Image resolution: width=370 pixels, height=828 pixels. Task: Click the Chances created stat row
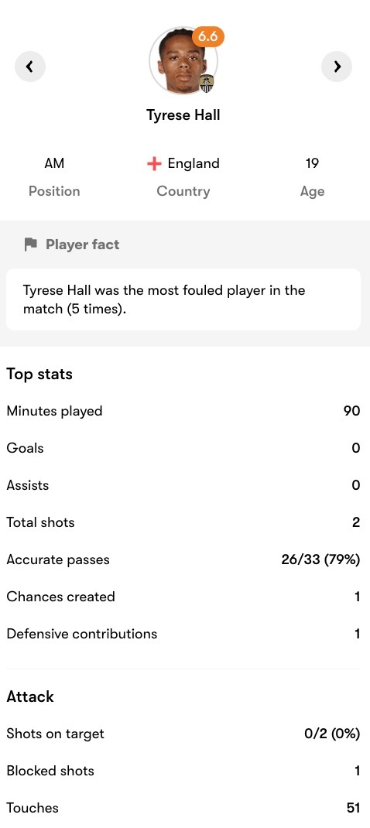183,597
